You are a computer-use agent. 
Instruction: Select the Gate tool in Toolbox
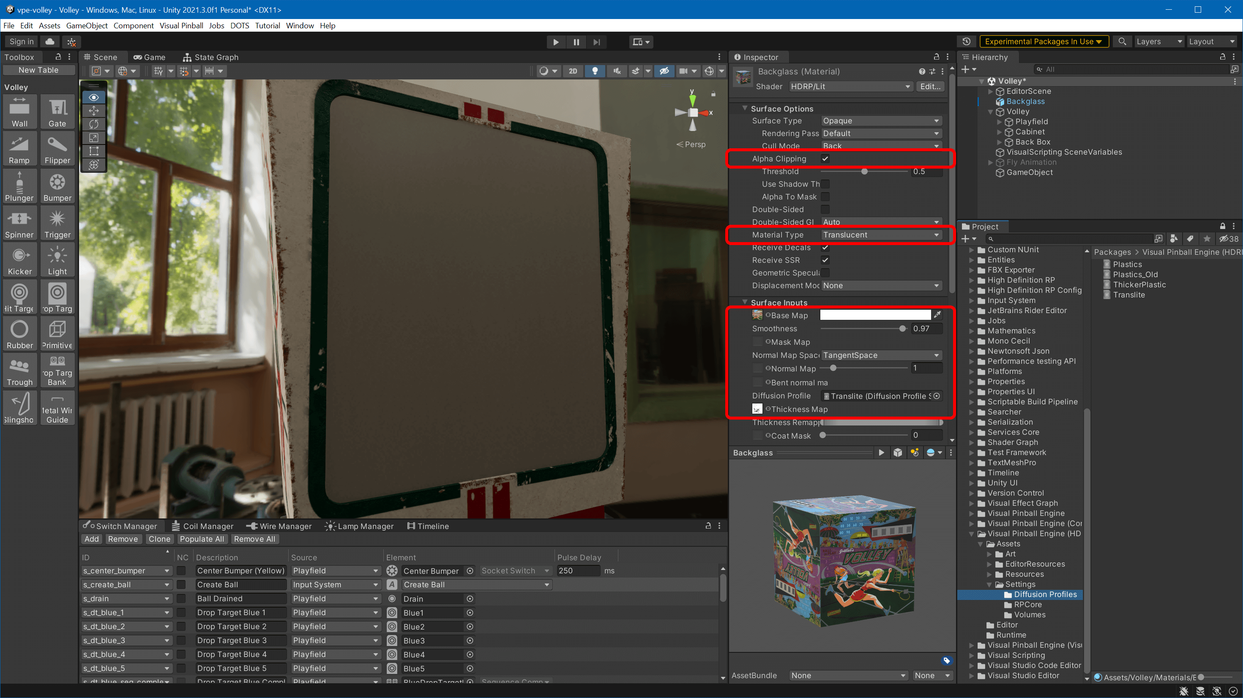click(x=57, y=112)
